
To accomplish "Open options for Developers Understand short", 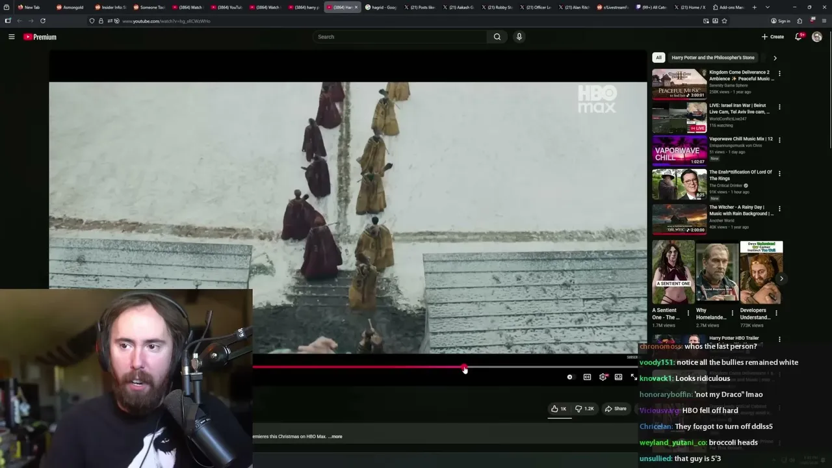I will [776, 313].
